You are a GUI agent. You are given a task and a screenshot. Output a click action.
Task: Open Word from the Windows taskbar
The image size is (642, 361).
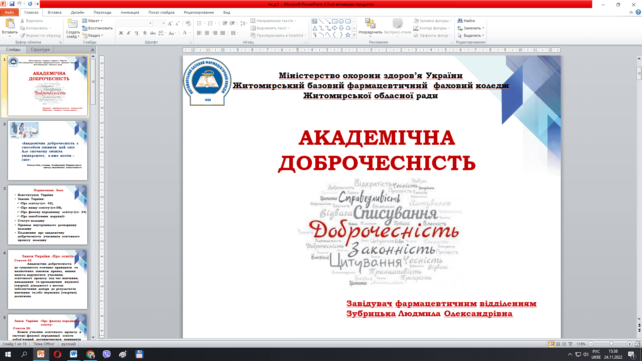point(74,354)
